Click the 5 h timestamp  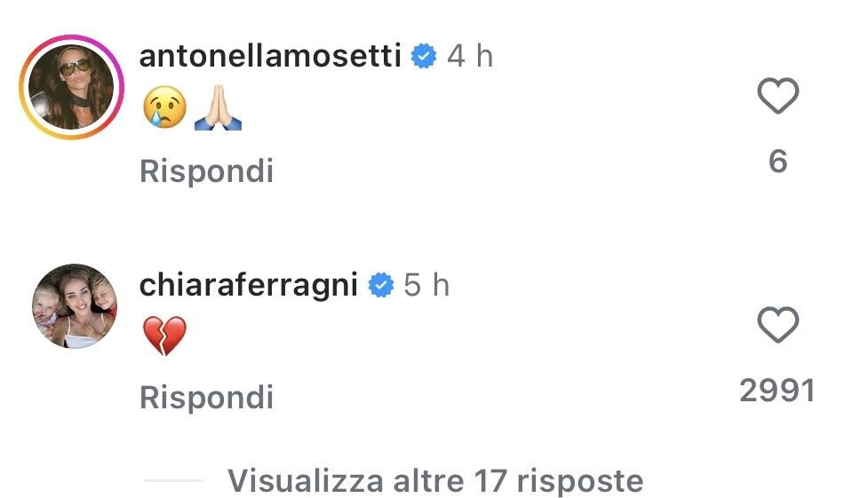426,286
